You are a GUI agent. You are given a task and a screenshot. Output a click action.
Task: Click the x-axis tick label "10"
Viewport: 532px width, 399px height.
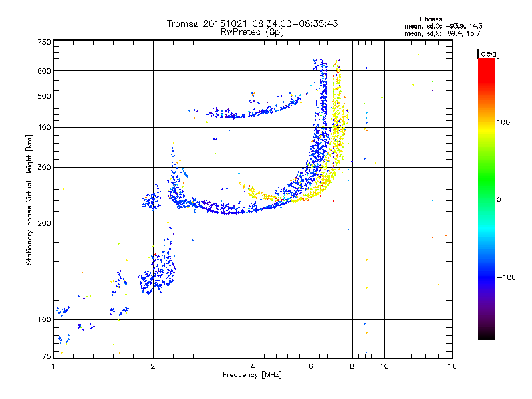tap(384, 366)
